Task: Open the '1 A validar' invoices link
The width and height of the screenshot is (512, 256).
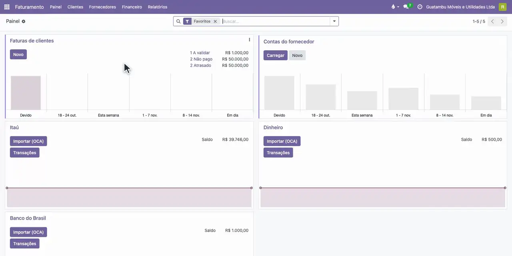Action: (x=200, y=53)
